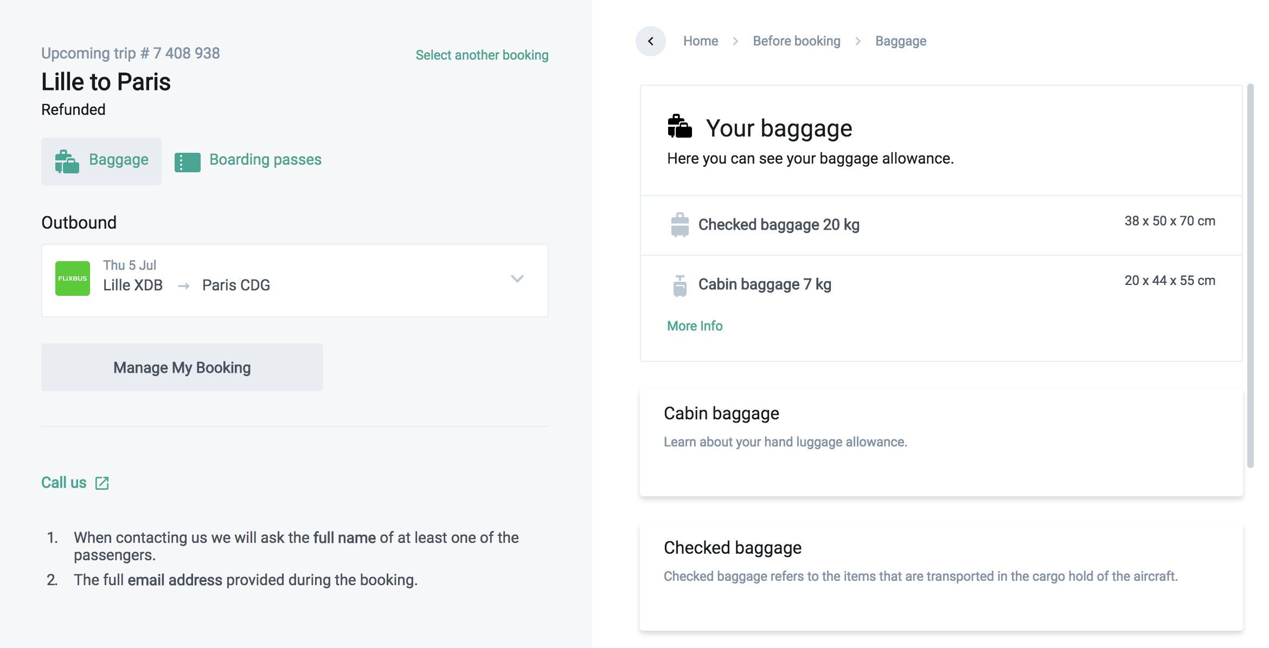Open More Info under cabin baggage

695,326
